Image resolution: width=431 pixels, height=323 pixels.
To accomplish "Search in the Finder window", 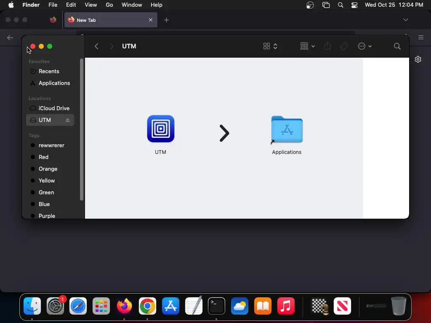I will coord(397,46).
